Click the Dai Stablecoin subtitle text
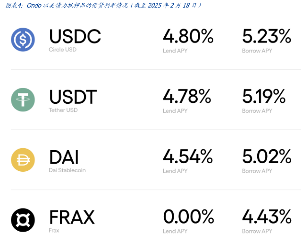This screenshot has height=234, width=303. [67, 170]
